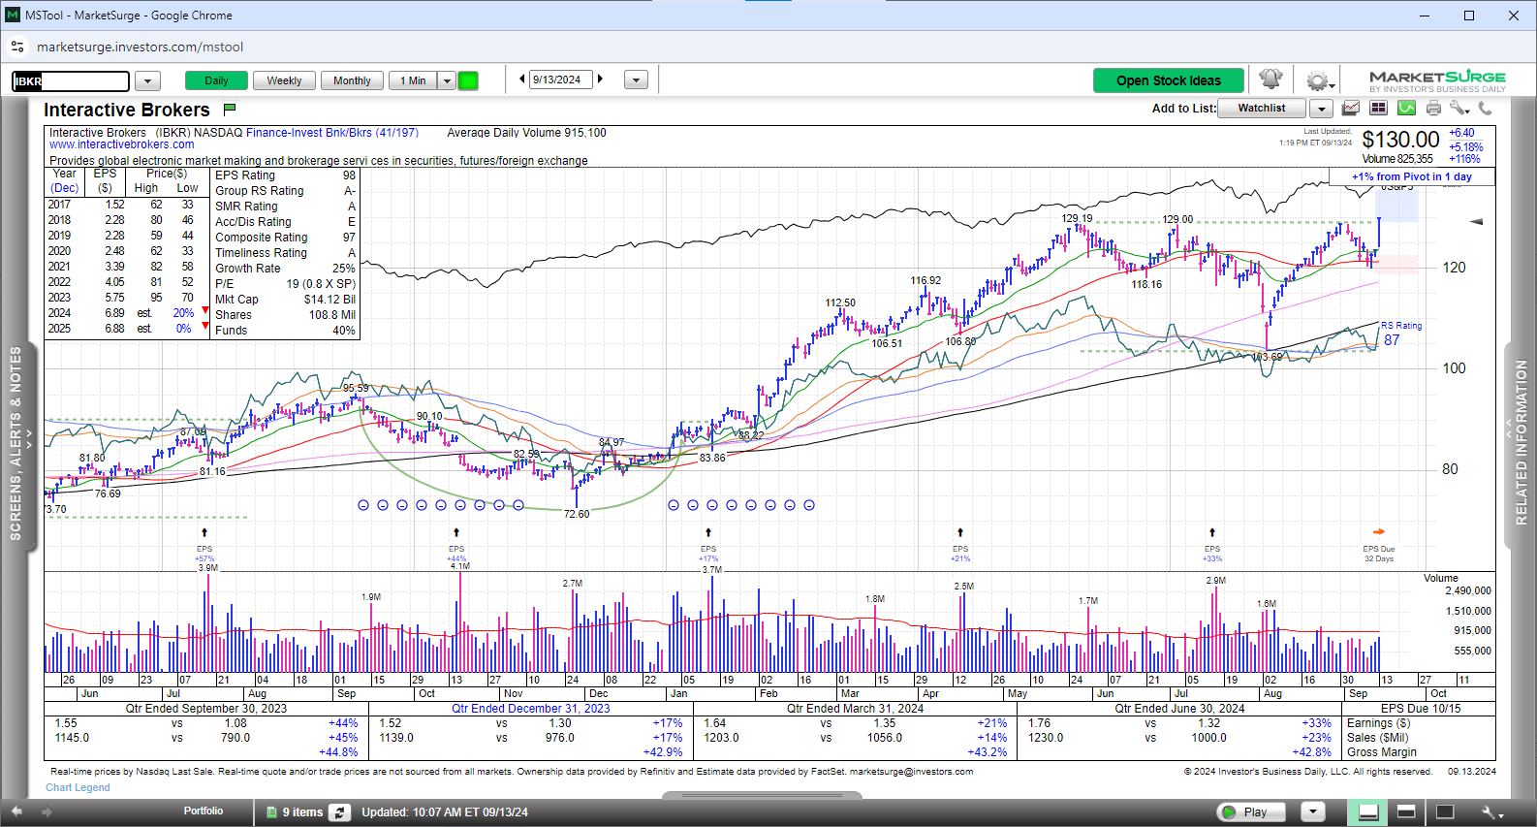1537x827 pixels.
Task: Open the gear settings menu
Action: click(1318, 80)
